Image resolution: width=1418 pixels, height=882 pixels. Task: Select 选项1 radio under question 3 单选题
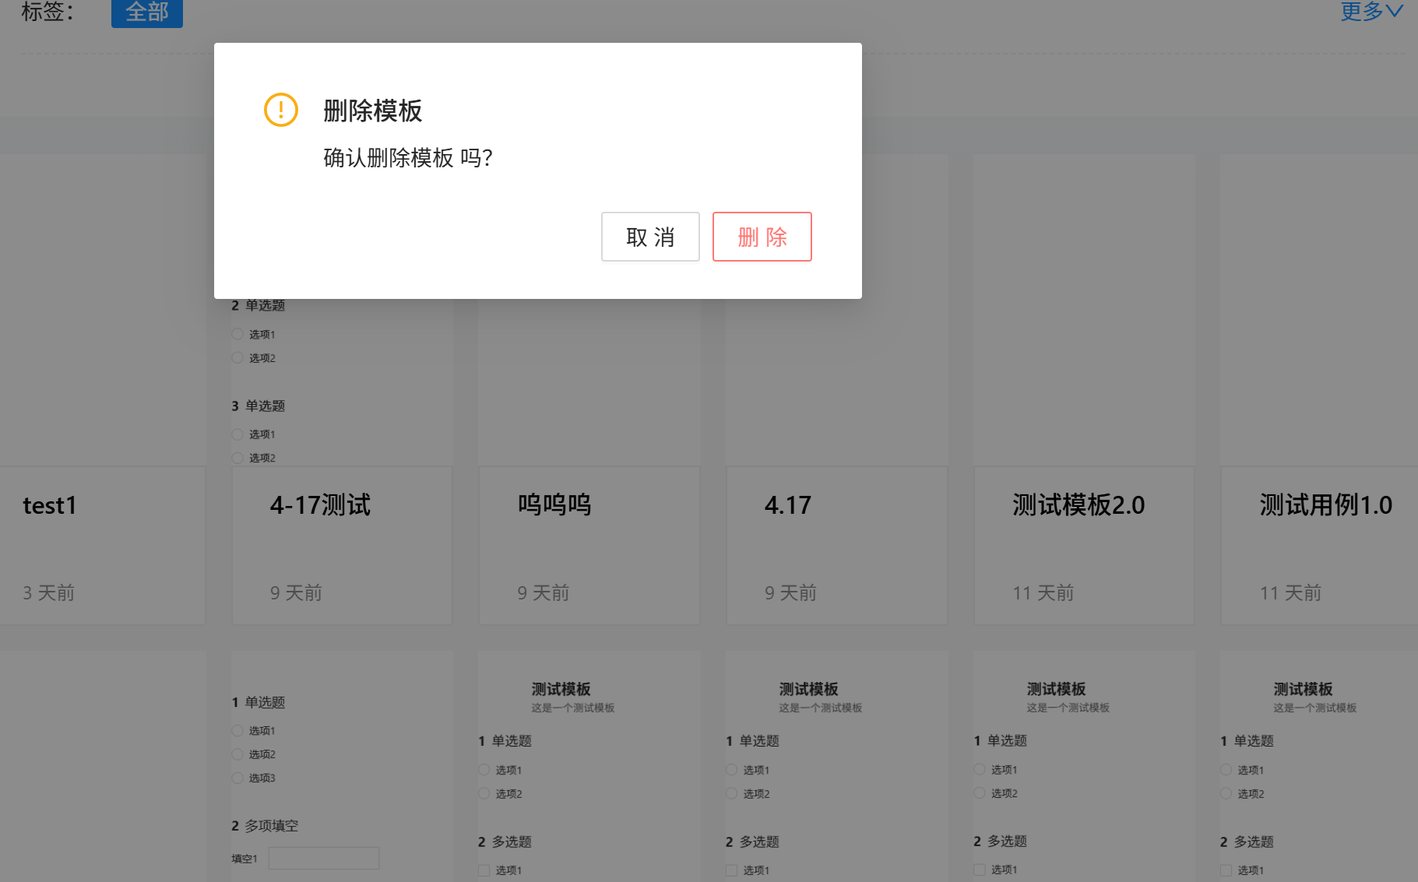coord(238,434)
